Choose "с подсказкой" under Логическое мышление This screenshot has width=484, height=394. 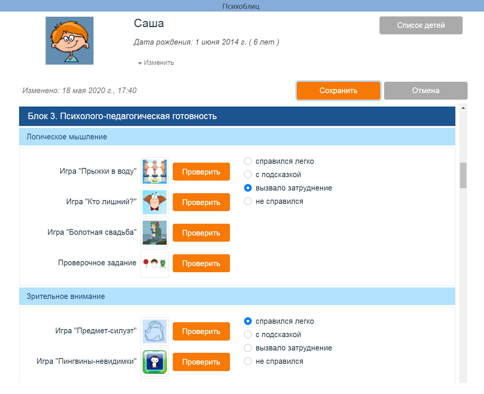[248, 174]
